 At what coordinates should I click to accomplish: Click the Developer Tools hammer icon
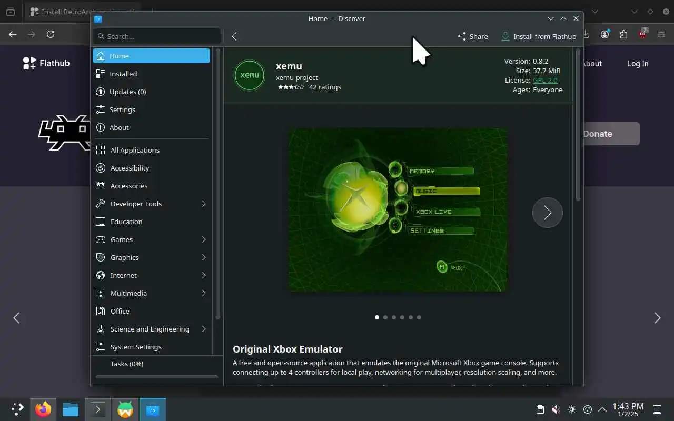click(x=101, y=204)
